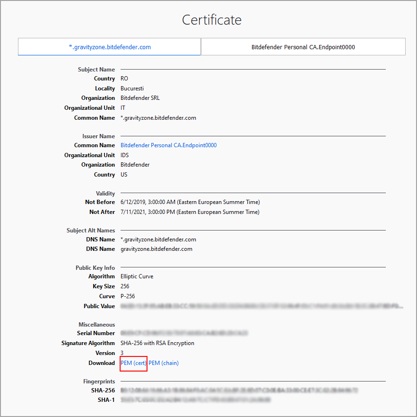The image size is (417, 417).
Task: Click the subject Organizational Unit value IT
Action: click(x=123, y=108)
